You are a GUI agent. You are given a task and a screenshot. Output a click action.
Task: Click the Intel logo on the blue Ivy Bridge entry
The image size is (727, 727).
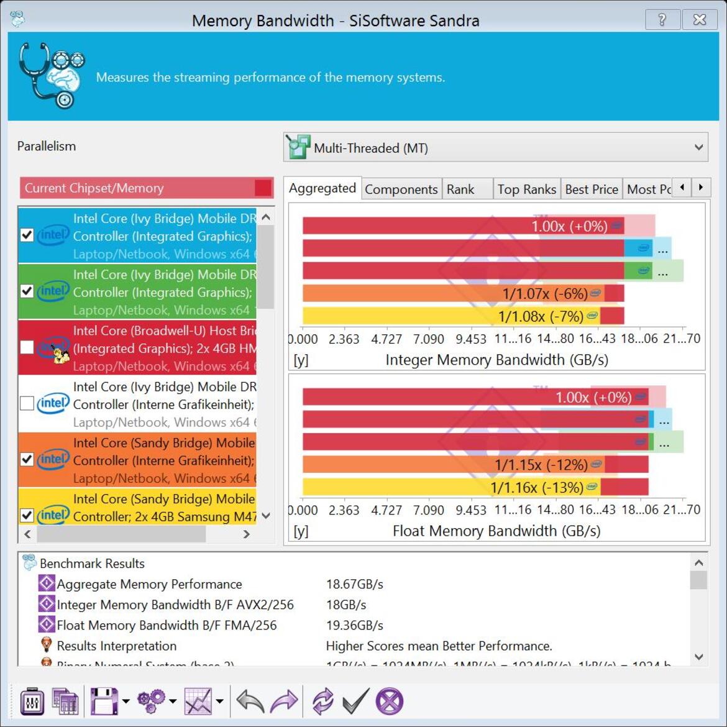click(53, 235)
